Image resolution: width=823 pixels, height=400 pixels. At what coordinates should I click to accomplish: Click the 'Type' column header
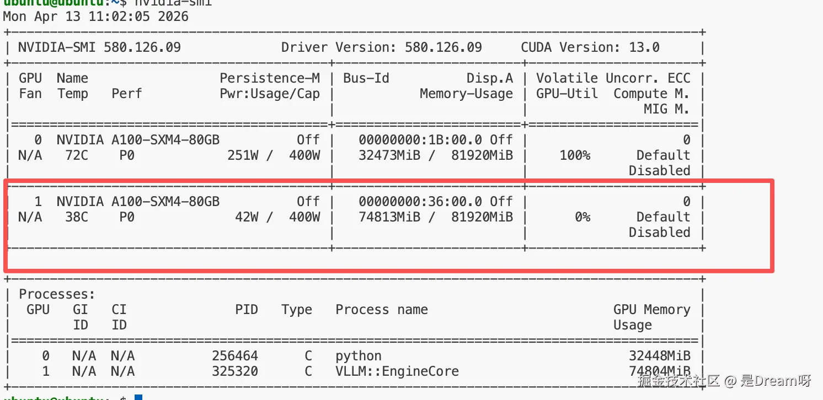coord(297,310)
